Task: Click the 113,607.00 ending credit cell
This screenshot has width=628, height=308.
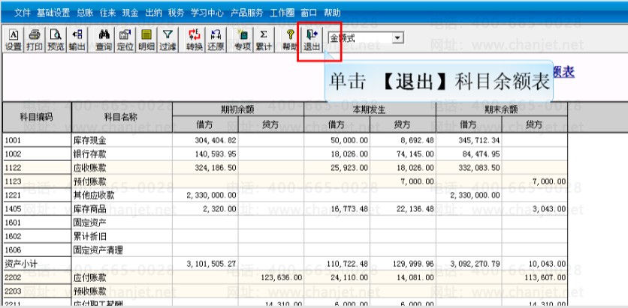Action: click(x=535, y=277)
